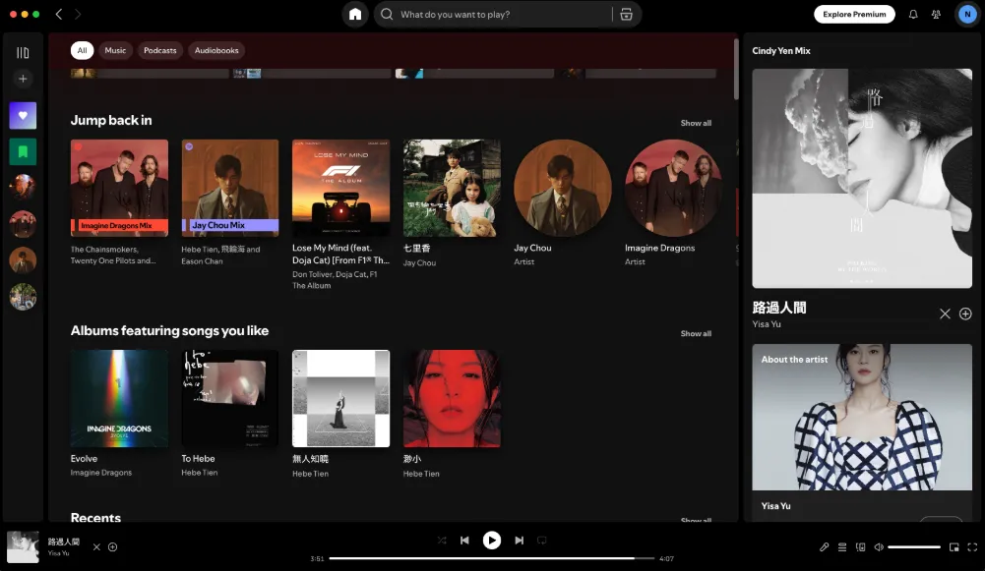
Task: Hide the song via X in the player bar
Action: (96, 547)
